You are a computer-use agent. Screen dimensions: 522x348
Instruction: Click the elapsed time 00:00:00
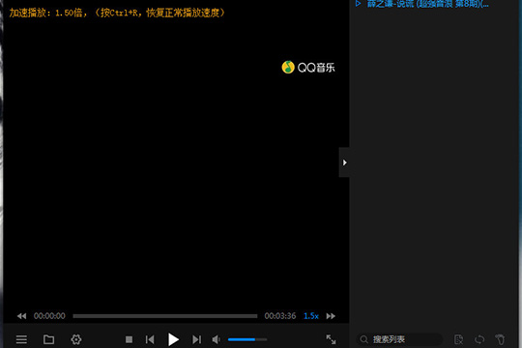click(x=49, y=316)
